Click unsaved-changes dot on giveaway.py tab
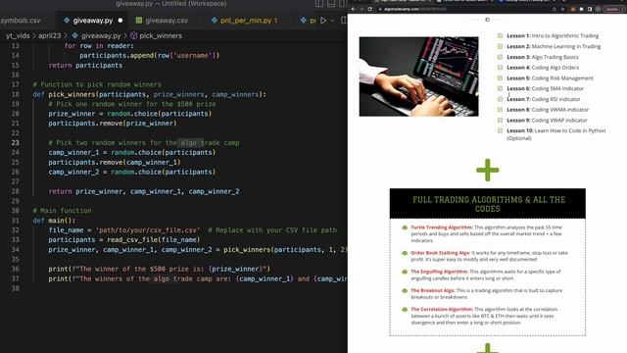Image resolution: width=627 pixels, height=353 pixels. pos(121,20)
